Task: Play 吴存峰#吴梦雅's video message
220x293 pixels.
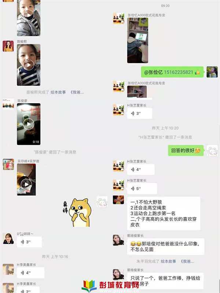Action: pos(26,179)
